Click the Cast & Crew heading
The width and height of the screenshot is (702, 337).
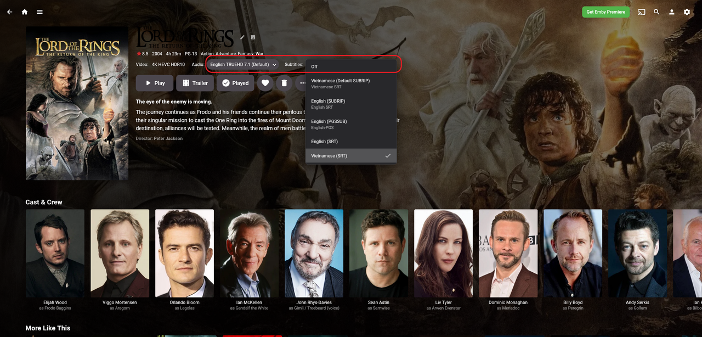44,202
